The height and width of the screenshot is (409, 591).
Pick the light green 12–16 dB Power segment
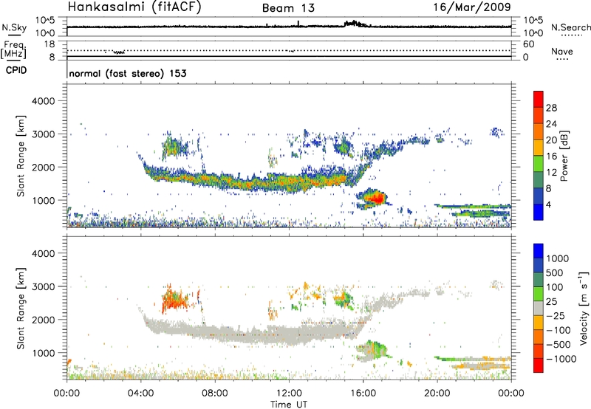point(539,164)
